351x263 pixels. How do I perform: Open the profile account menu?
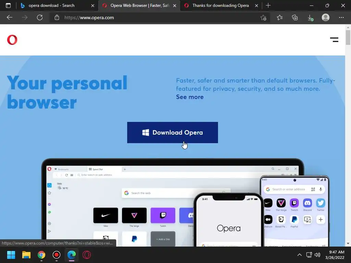(326, 17)
